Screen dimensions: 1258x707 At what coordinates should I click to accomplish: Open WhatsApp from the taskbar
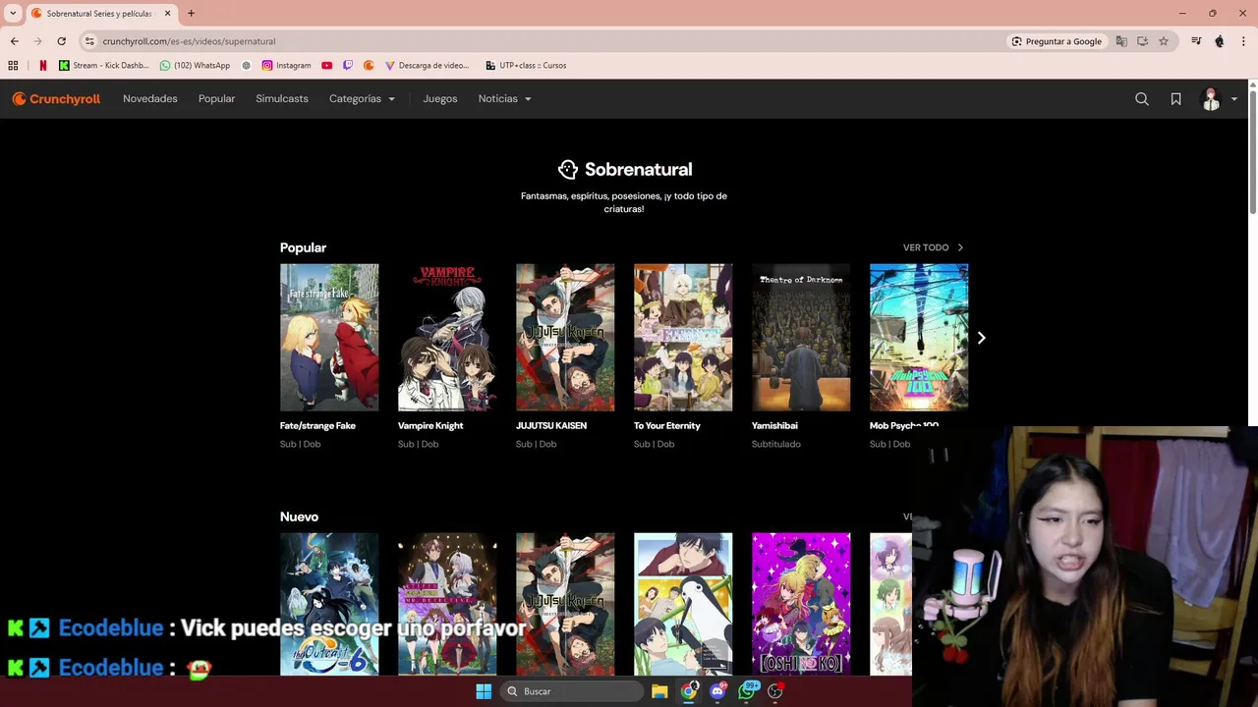[x=747, y=691]
